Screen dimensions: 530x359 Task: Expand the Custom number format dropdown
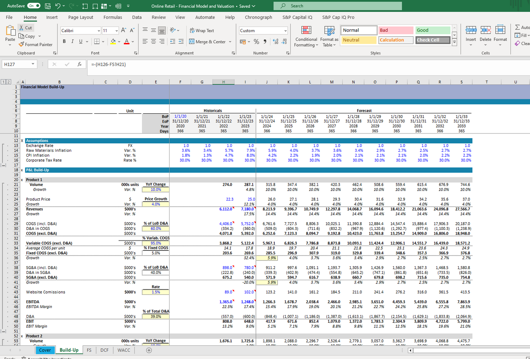tap(285, 31)
